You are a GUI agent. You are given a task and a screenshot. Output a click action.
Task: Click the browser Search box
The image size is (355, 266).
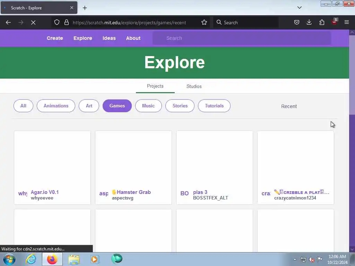pyautogui.click(x=246, y=23)
